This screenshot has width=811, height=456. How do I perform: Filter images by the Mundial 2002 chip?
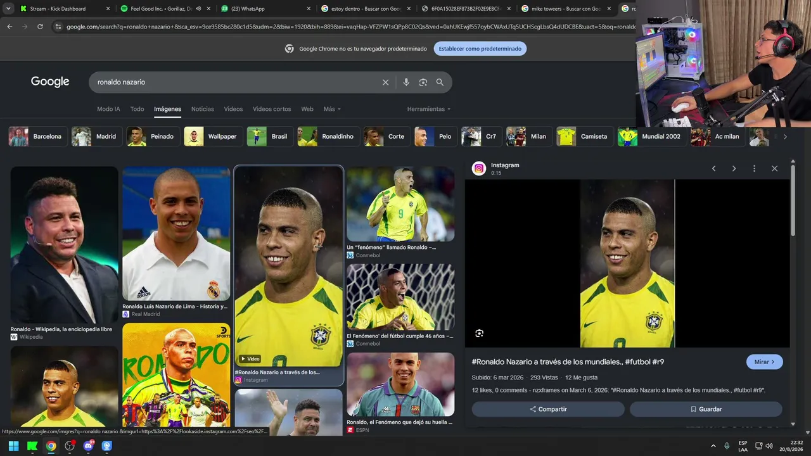coord(652,137)
